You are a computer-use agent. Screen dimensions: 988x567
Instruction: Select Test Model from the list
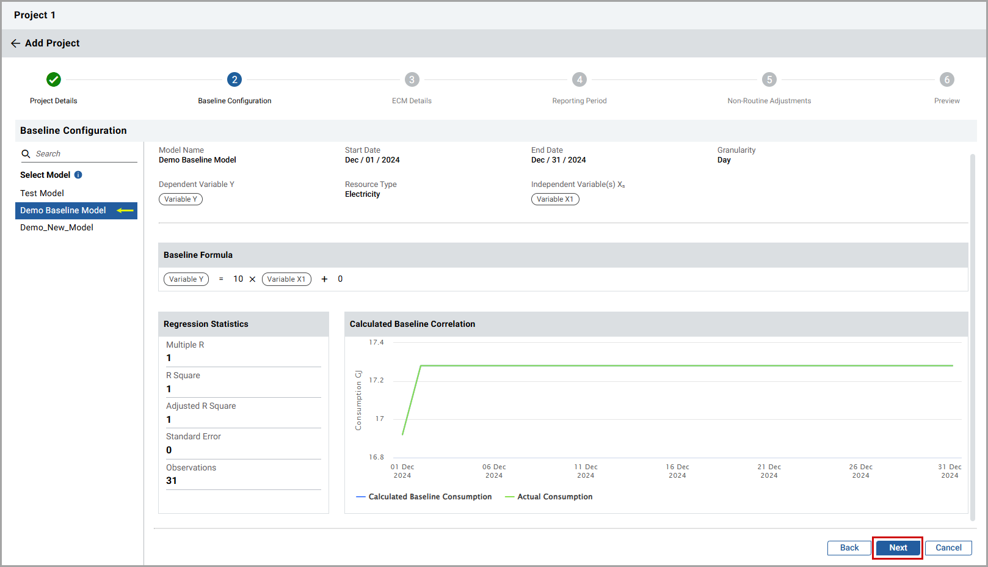[42, 193]
